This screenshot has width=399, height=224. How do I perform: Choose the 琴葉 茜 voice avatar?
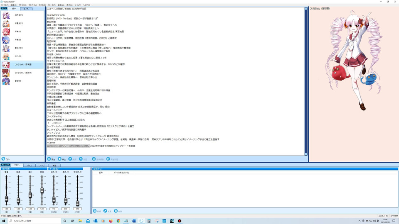coord(6,32)
